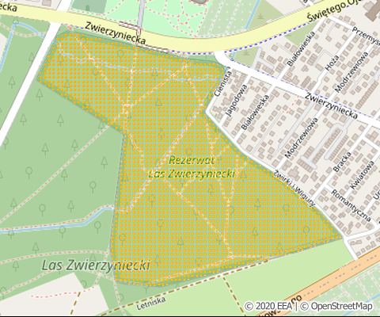Click the Przemys street label at top right
Screen dimensions: 380x317
(366, 36)
